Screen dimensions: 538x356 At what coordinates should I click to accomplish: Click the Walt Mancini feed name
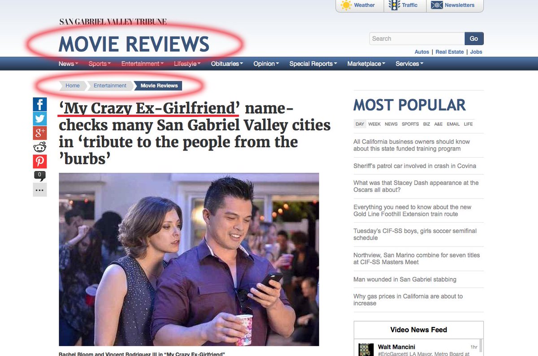pyautogui.click(x=396, y=347)
